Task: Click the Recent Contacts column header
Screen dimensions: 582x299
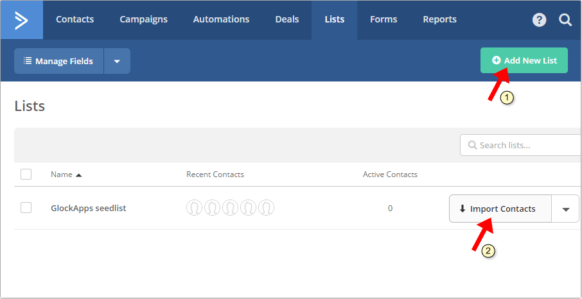Action: coord(215,175)
